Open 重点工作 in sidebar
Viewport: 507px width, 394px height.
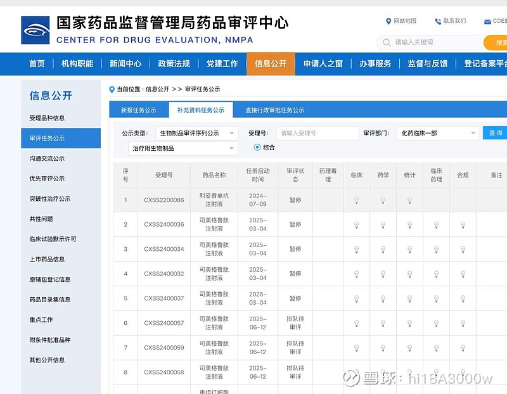tap(41, 320)
